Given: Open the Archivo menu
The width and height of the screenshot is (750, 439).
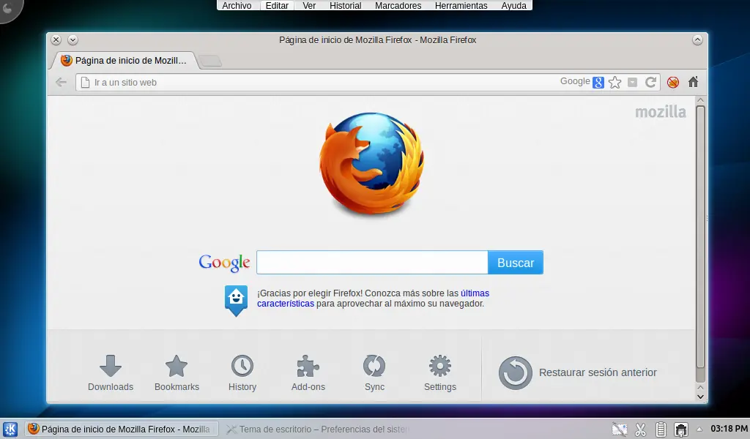Looking at the screenshot, I should 237,6.
